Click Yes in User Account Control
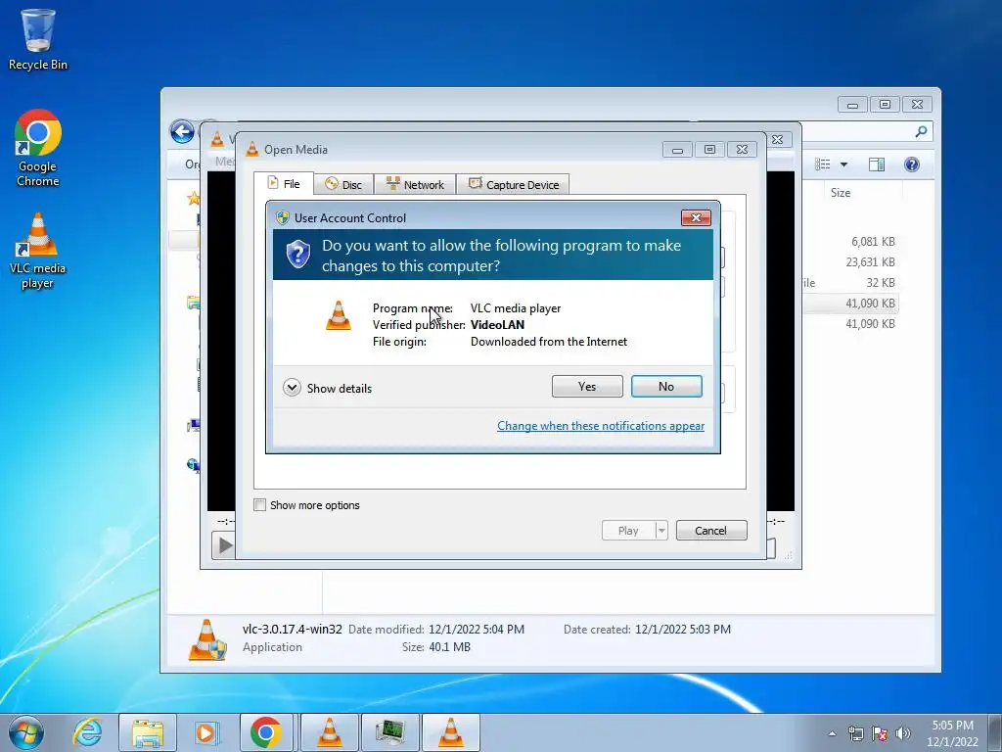The height and width of the screenshot is (752, 1002). click(x=587, y=386)
